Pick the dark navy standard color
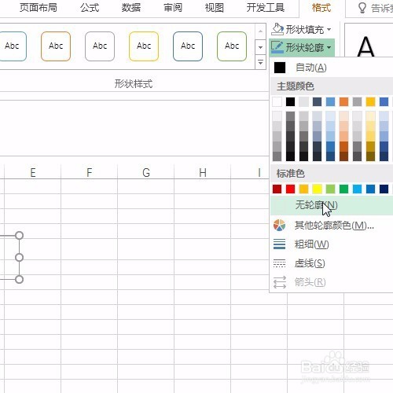 [x=384, y=189]
